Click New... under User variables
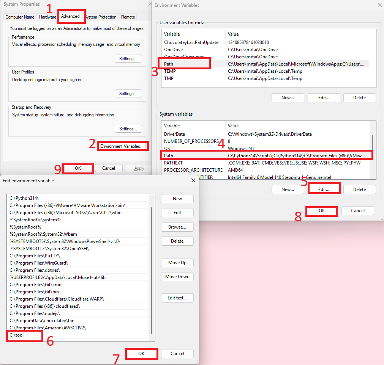Image resolution: width=384 pixels, height=365 pixels. pyautogui.click(x=288, y=98)
